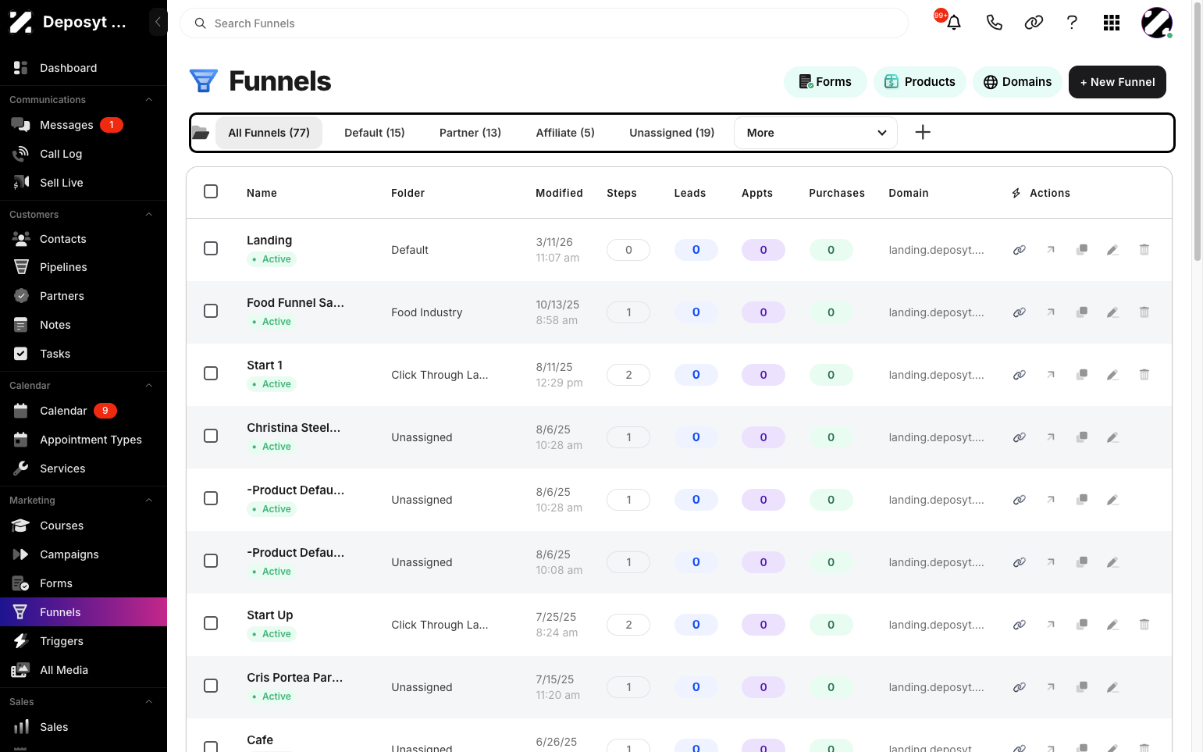Open Food Funnel row in new tab icon

click(x=1051, y=312)
